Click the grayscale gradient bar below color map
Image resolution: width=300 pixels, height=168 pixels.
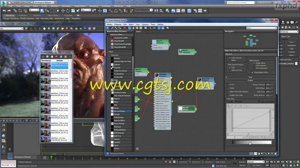click(252, 142)
